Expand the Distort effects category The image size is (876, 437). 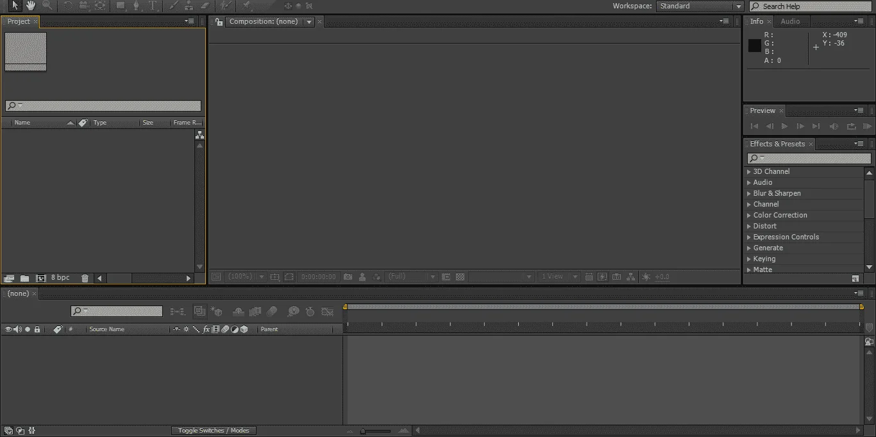pyautogui.click(x=748, y=226)
